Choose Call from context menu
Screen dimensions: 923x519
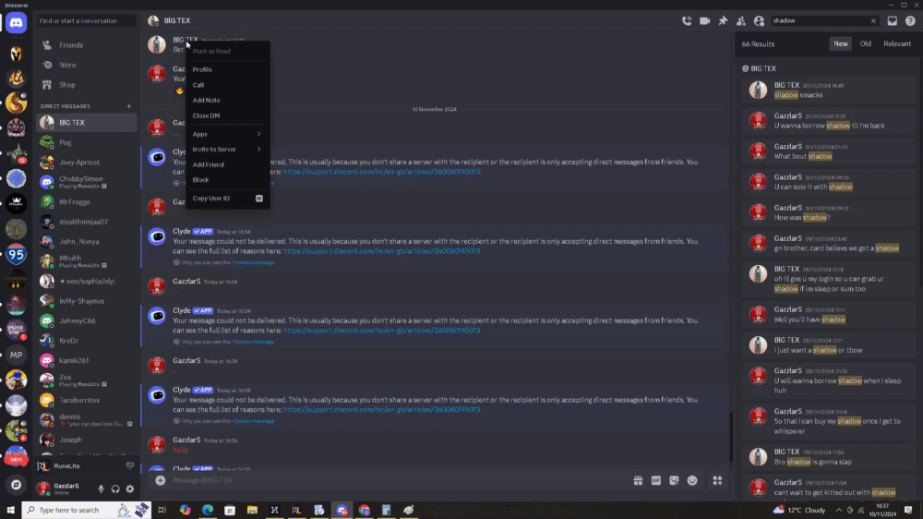point(227,85)
